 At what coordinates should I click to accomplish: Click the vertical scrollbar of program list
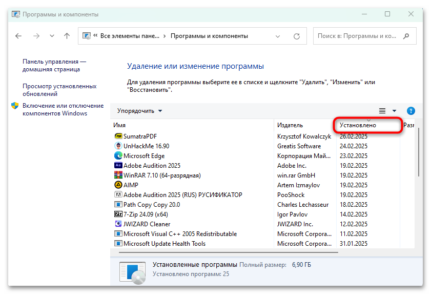pyautogui.click(x=419, y=152)
